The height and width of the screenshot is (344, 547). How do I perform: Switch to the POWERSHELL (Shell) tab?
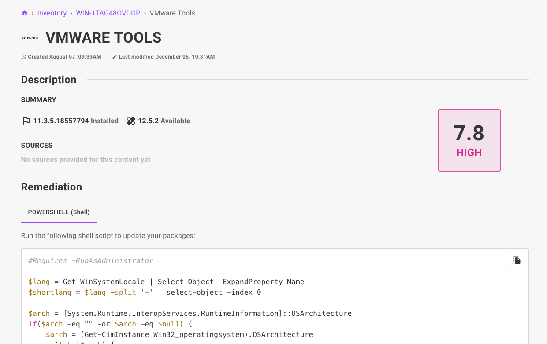pyautogui.click(x=59, y=212)
